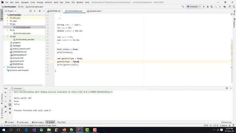236x133 pixels.
Task: Click the locate-file target icon in Project panel
Action: click(x=31, y=11)
